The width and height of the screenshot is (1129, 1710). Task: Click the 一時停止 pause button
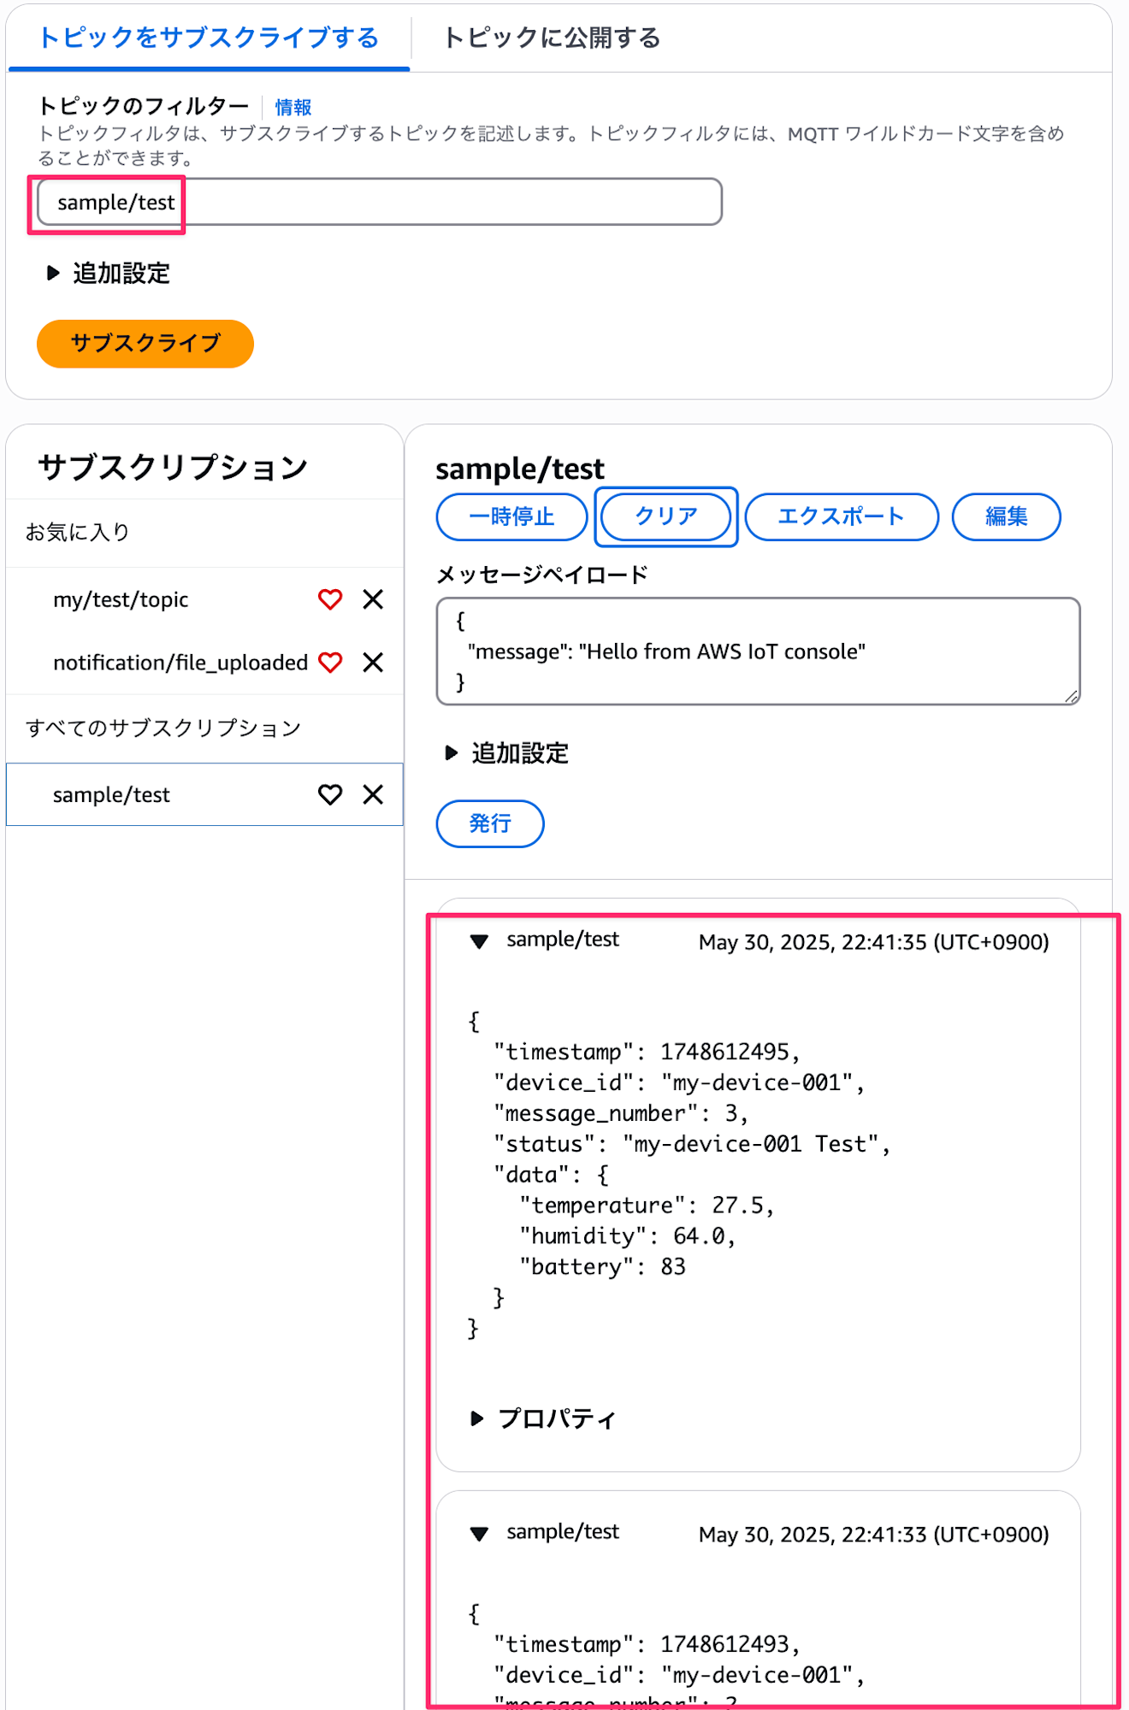tap(511, 516)
